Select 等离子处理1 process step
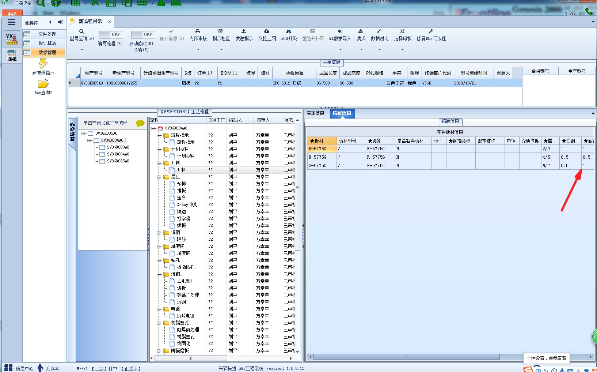597x372 pixels. pyautogui.click(x=189, y=295)
